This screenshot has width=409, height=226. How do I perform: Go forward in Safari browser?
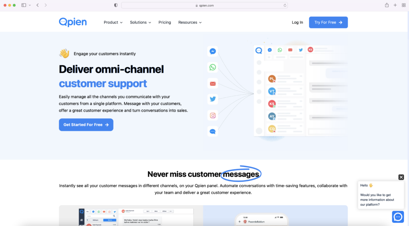(46, 5)
